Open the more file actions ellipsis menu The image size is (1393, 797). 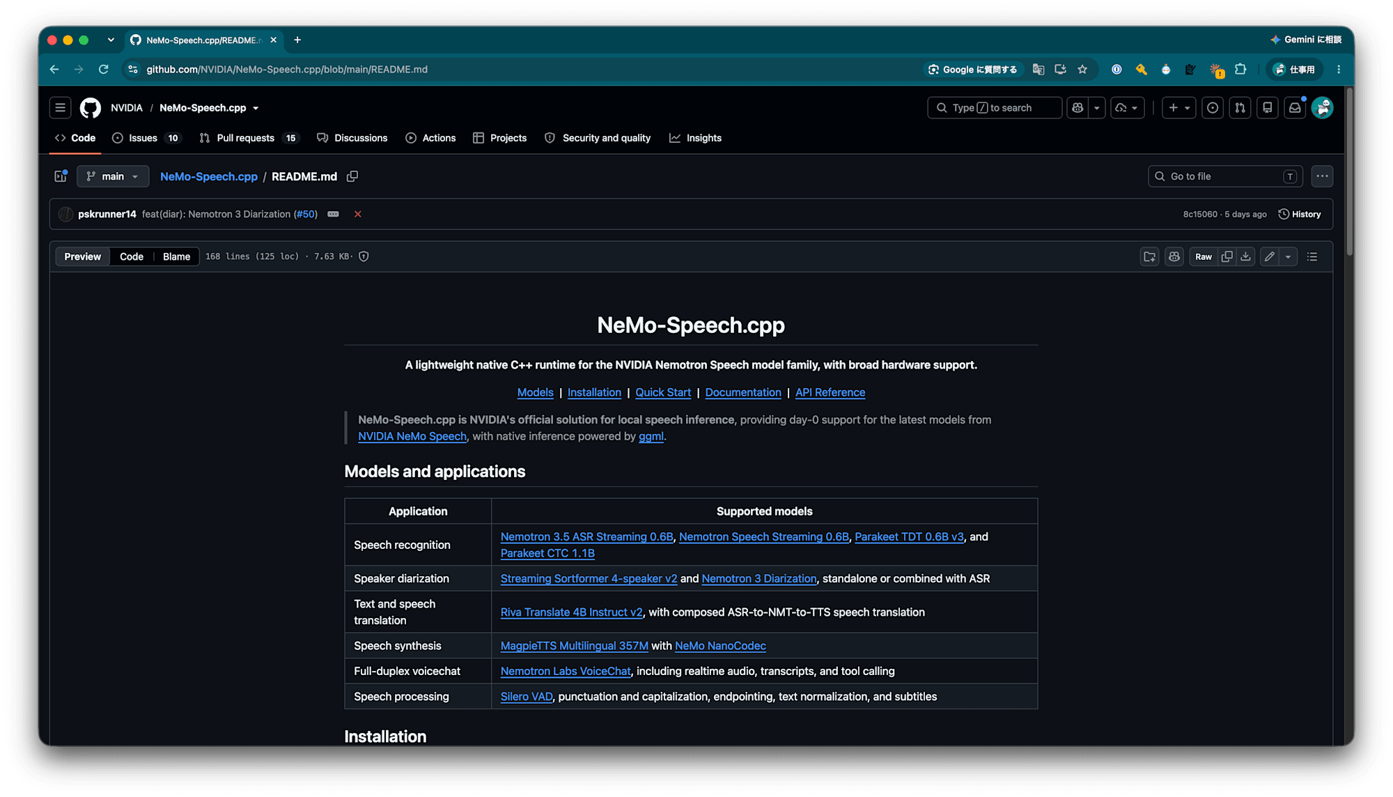tap(1322, 176)
